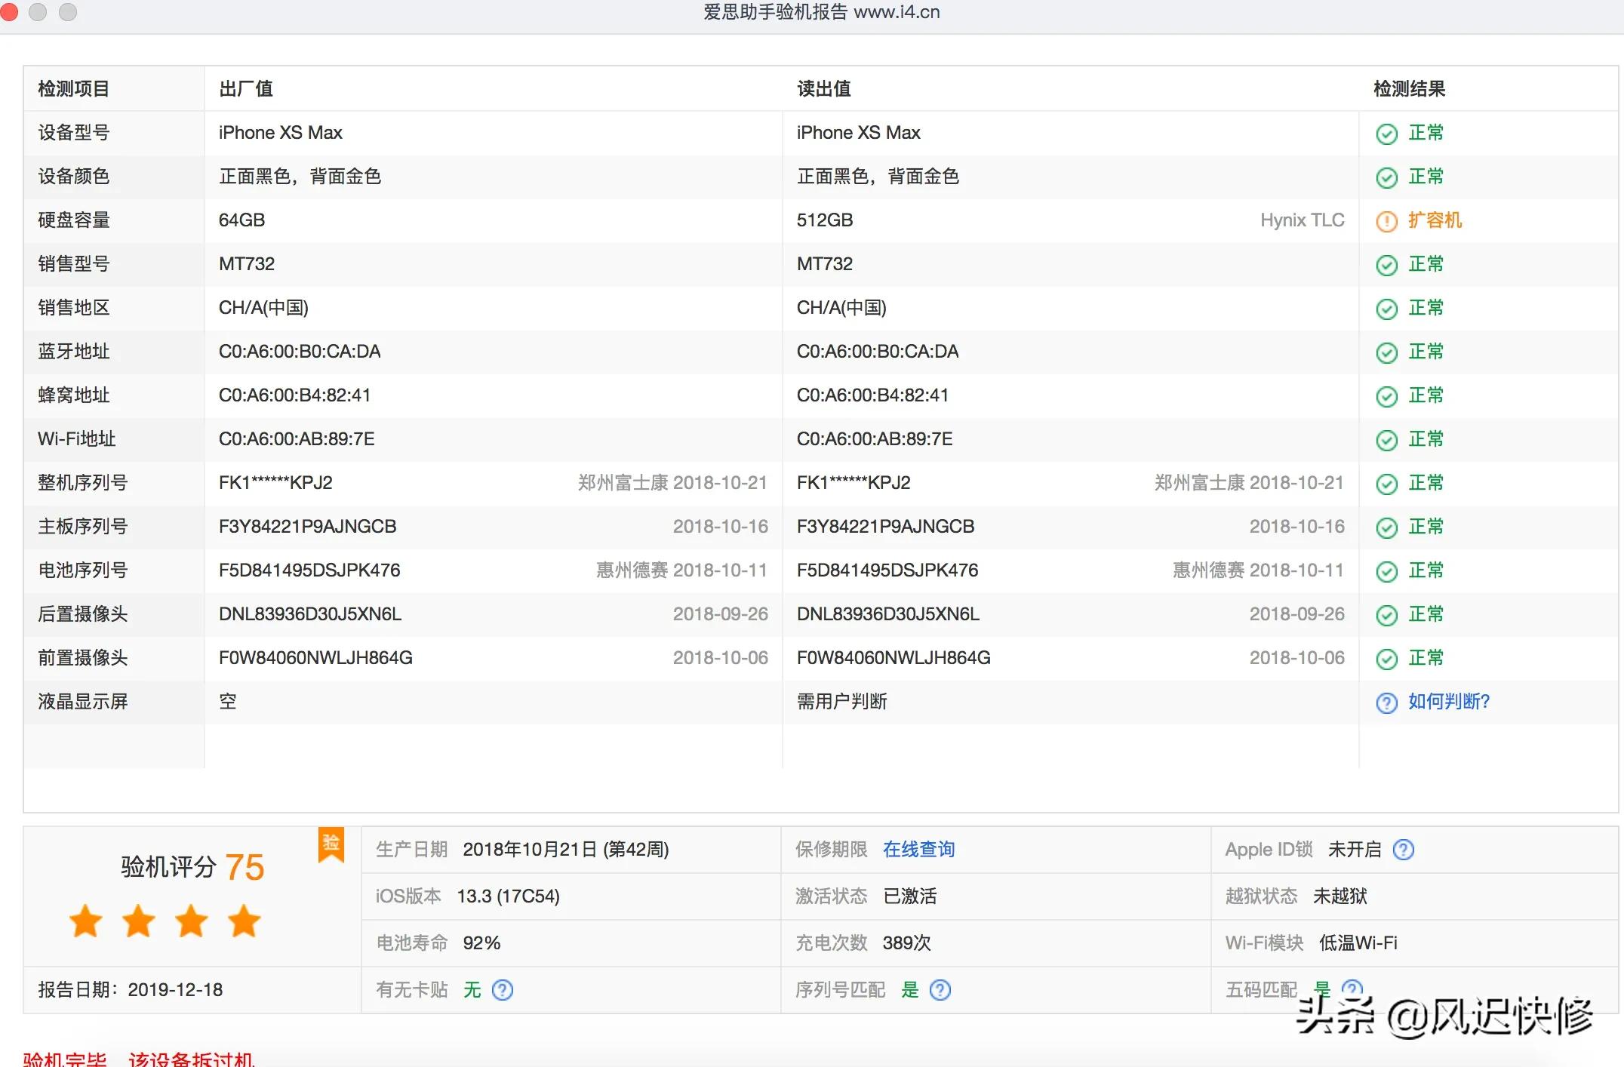
Task: Click the fourth orange rating star
Action: 245,921
